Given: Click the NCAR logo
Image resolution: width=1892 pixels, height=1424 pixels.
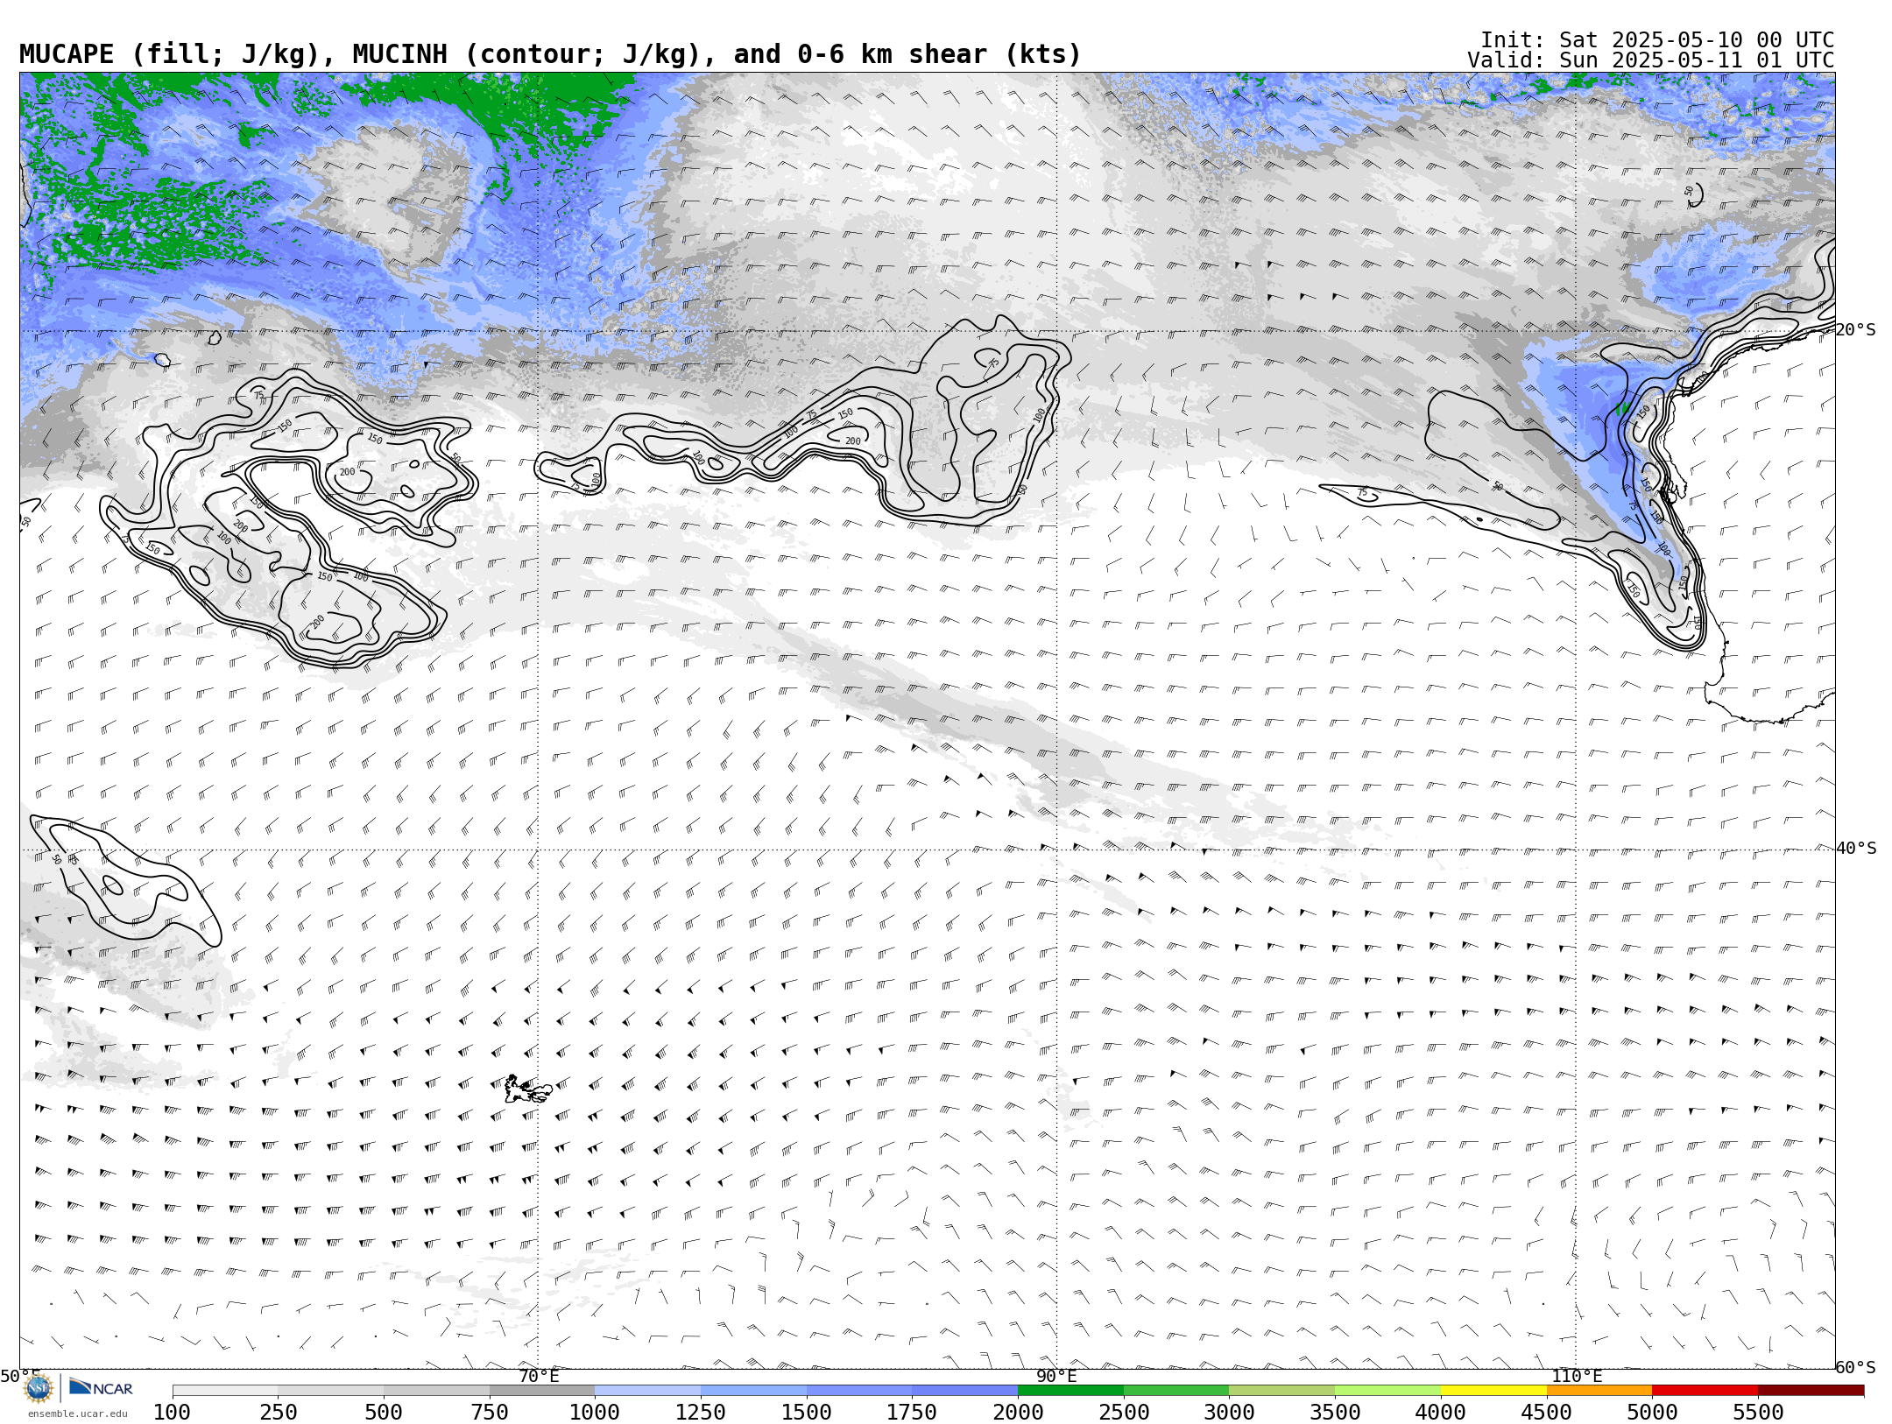Looking at the screenshot, I should tap(102, 1388).
